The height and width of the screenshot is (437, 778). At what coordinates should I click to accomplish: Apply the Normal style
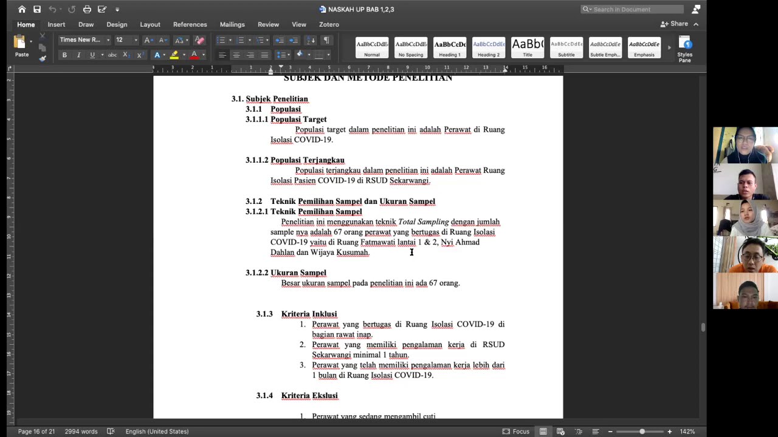pyautogui.click(x=372, y=47)
